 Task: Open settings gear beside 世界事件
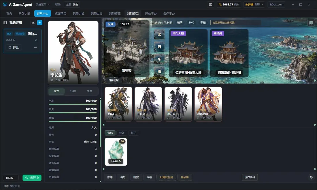click(311, 177)
